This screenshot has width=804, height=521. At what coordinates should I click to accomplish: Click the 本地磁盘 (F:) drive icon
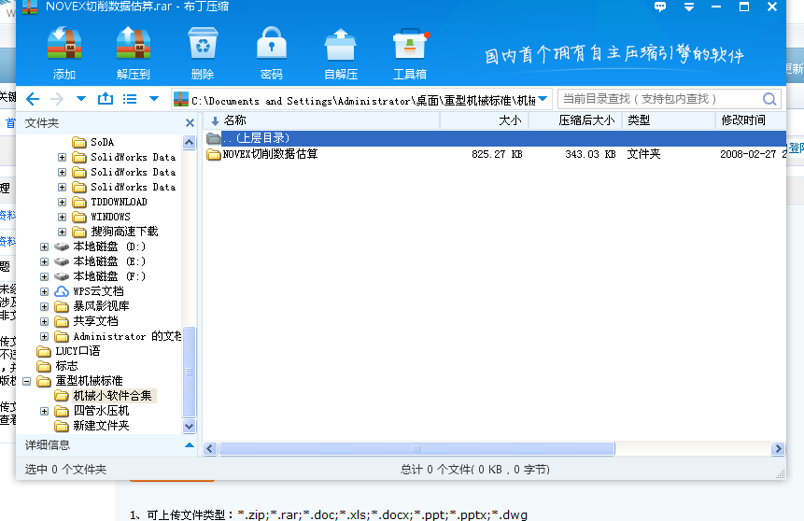[62, 276]
